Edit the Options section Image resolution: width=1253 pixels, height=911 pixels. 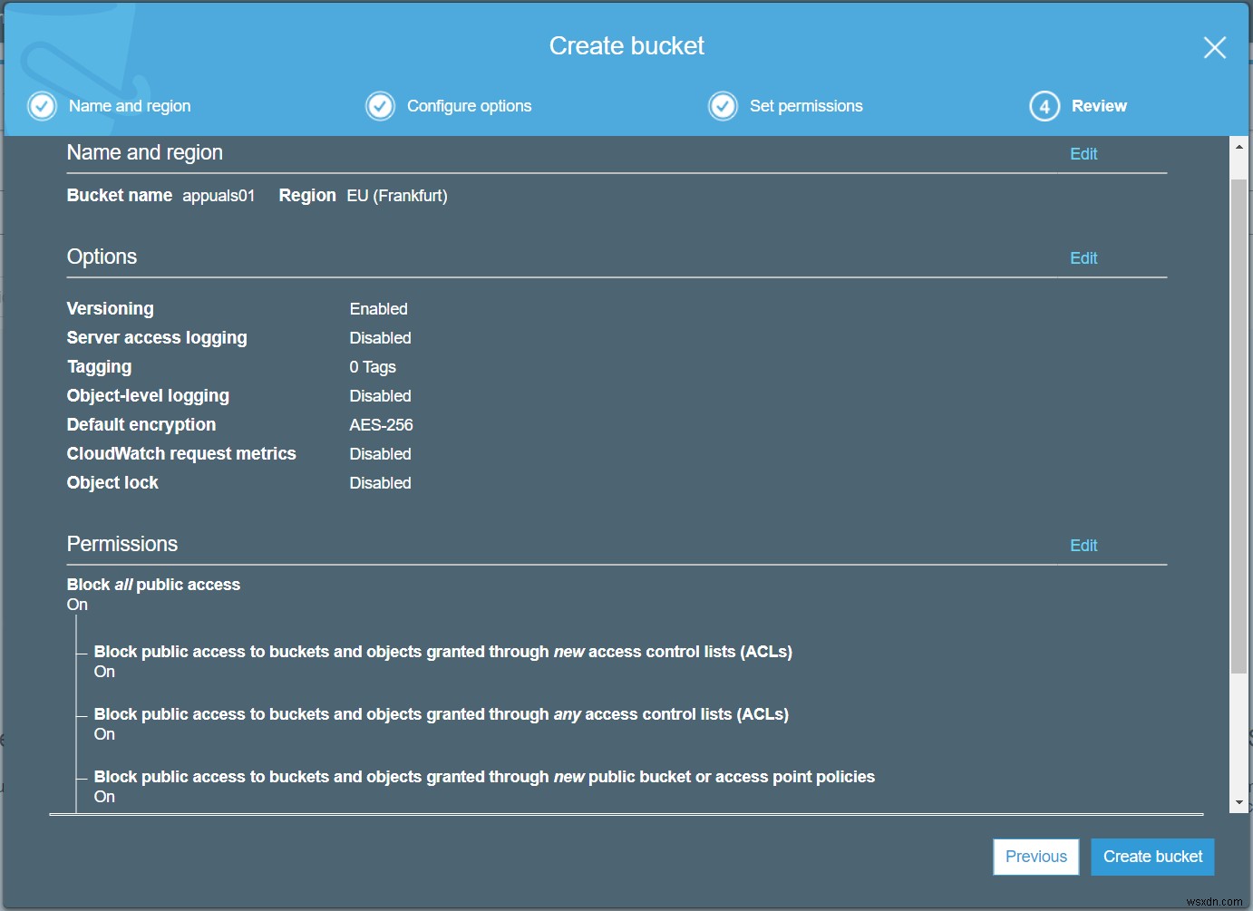(1083, 257)
